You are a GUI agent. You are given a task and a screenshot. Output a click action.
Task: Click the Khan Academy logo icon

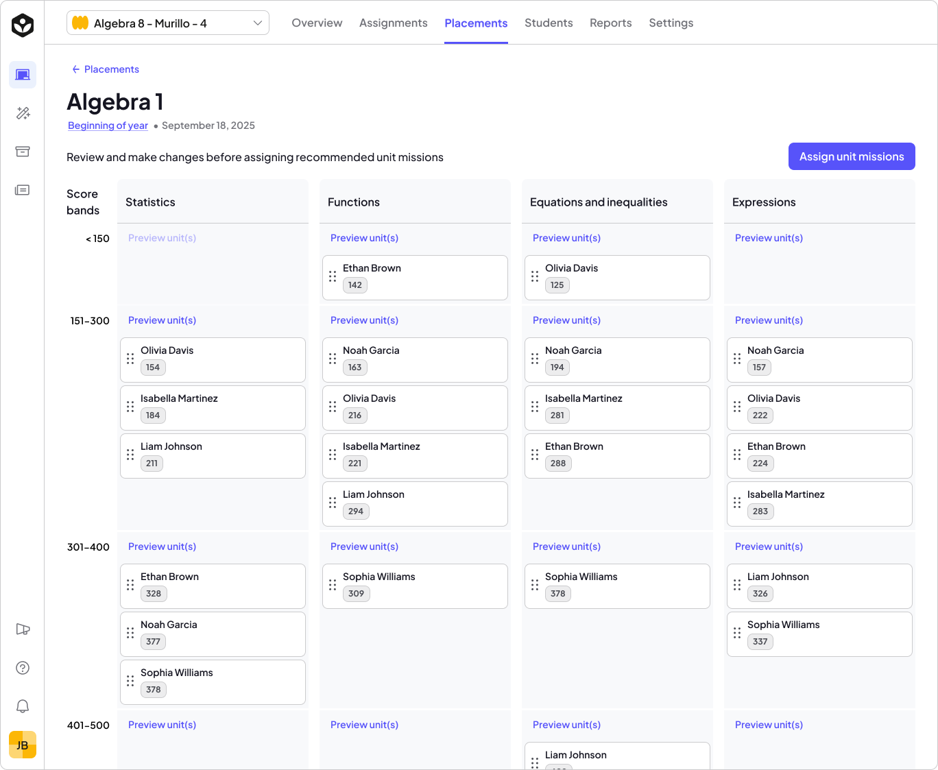click(x=23, y=25)
